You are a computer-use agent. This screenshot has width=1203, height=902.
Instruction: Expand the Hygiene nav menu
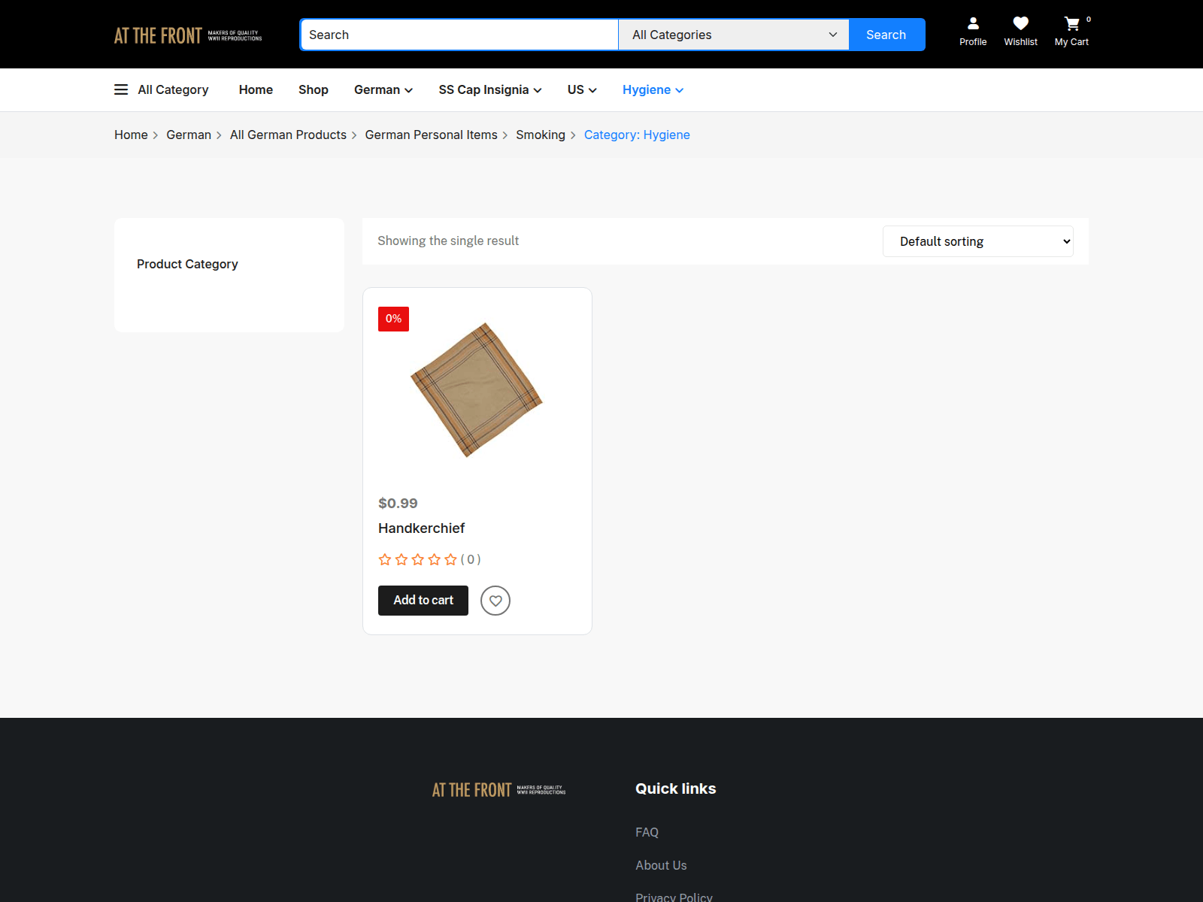click(653, 89)
